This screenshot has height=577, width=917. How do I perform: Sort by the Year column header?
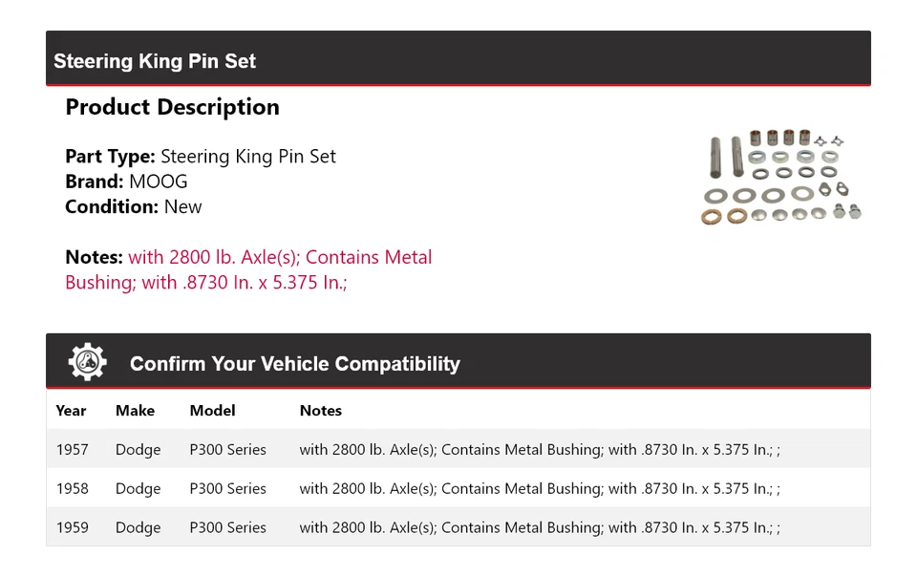click(71, 411)
